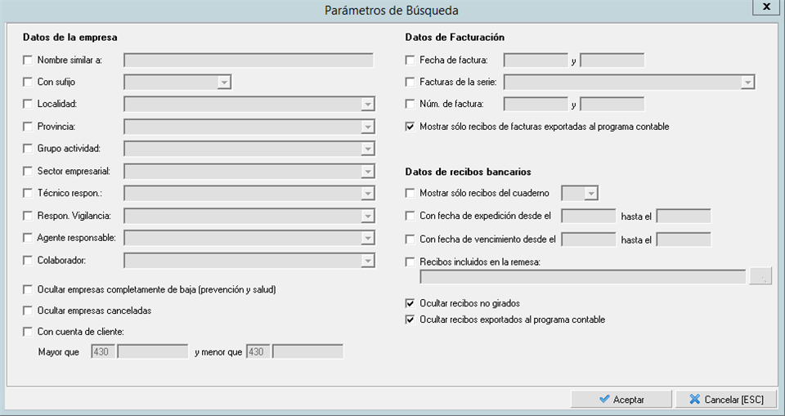Open the Colaborador dropdown
785x416 pixels.
coord(368,260)
